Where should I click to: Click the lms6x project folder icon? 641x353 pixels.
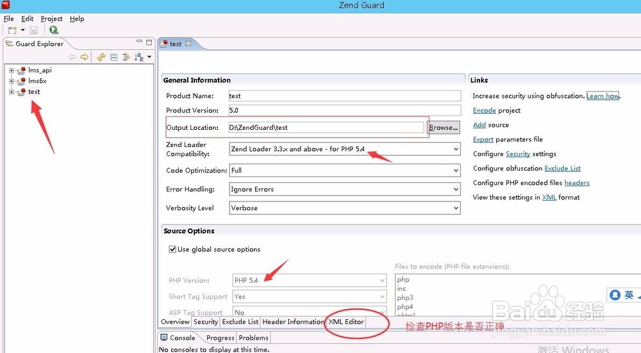tap(21, 81)
